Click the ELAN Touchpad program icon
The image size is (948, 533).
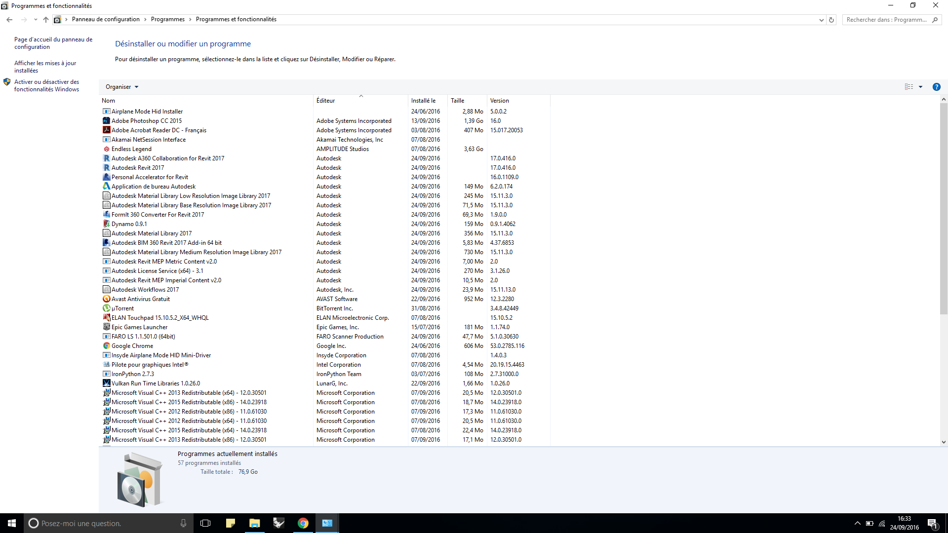pyautogui.click(x=106, y=318)
